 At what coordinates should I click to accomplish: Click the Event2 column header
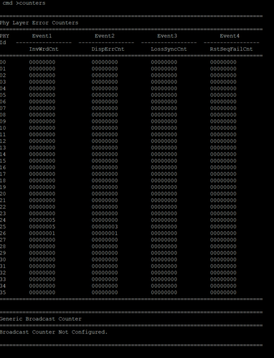click(x=105, y=36)
